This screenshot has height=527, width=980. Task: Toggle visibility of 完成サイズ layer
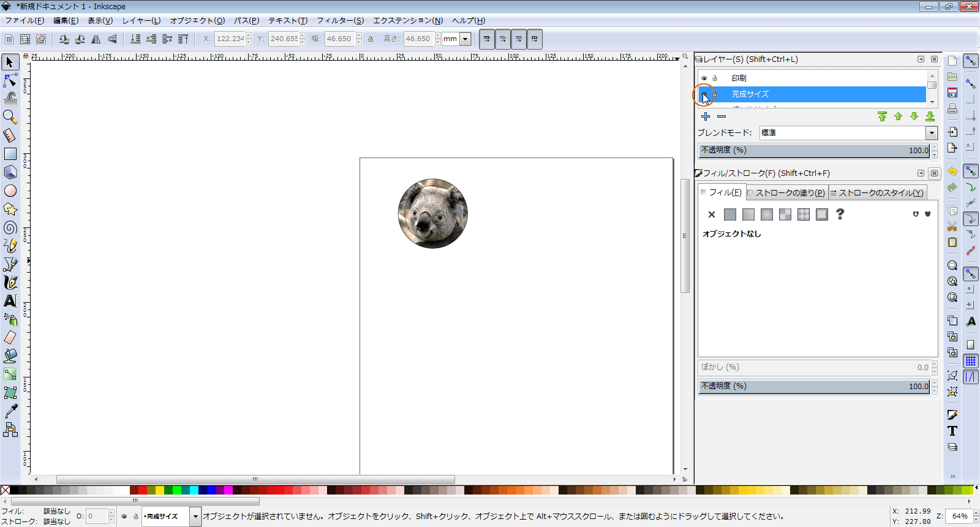[704, 94]
